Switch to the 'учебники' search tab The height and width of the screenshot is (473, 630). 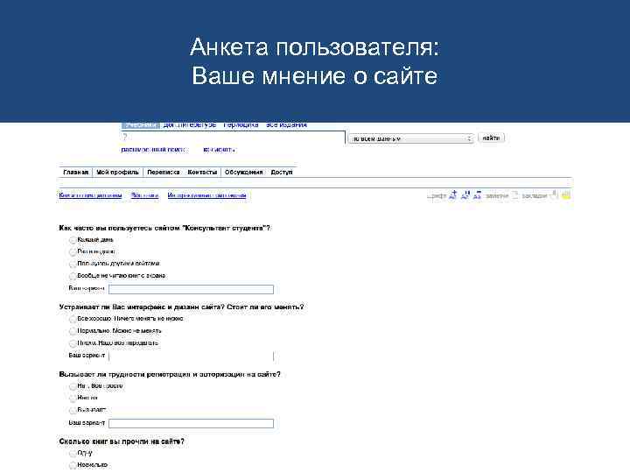(x=140, y=125)
